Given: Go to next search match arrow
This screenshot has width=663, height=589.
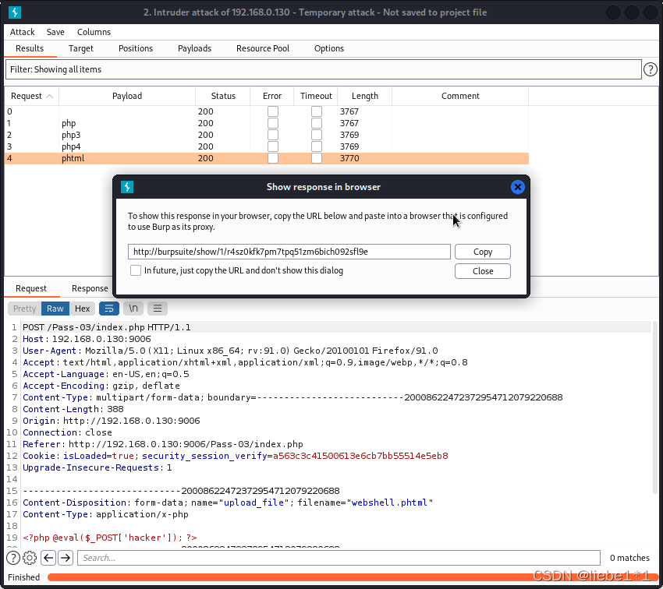Looking at the screenshot, I should (x=66, y=558).
